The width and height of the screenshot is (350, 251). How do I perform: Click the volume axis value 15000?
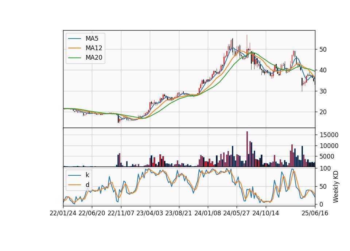pos(329,135)
